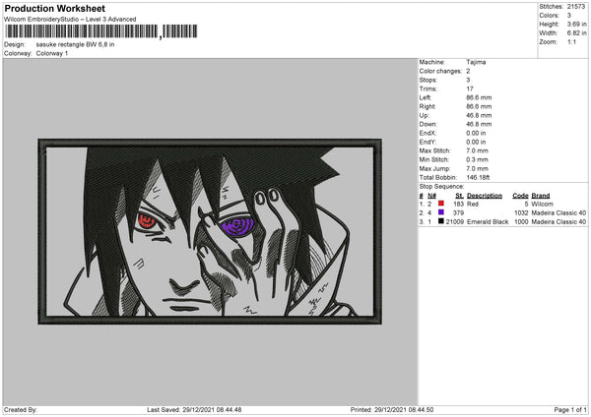The image size is (591, 417).
Task: Select 'Emerald Black' description in row 3
Action: click(488, 222)
